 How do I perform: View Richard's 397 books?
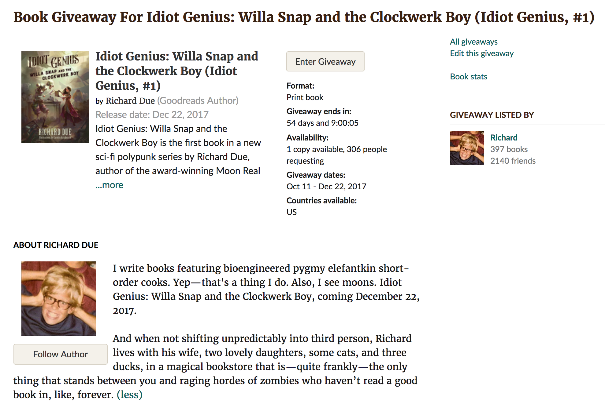(509, 149)
